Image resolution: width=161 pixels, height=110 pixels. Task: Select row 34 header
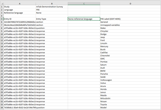coord(2,107)
